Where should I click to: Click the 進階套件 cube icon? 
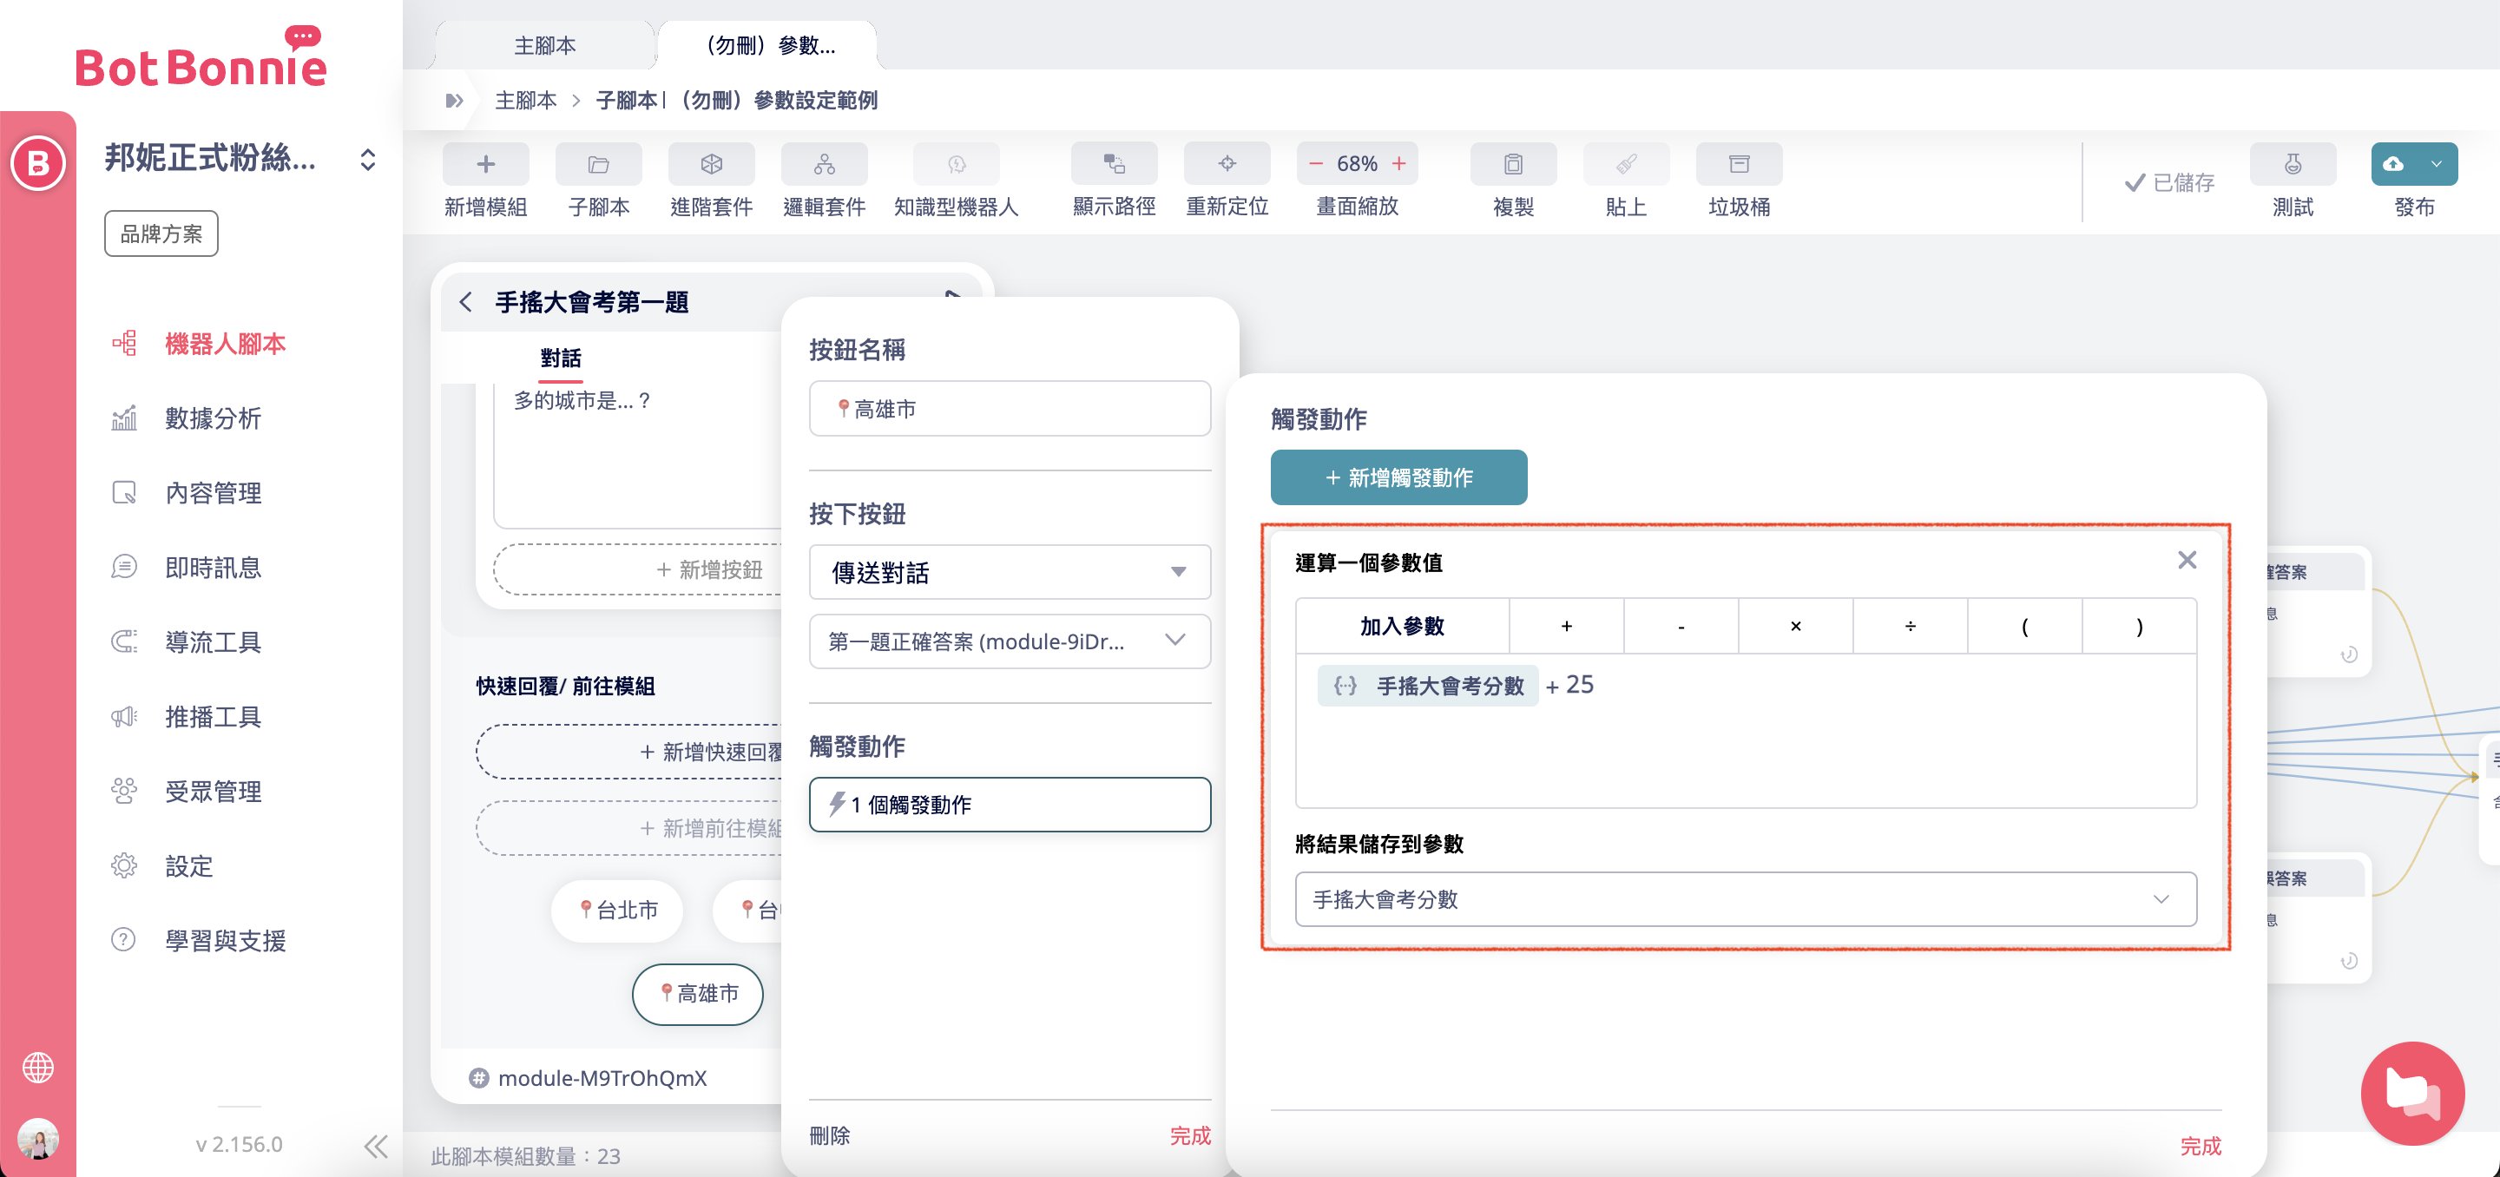click(710, 164)
